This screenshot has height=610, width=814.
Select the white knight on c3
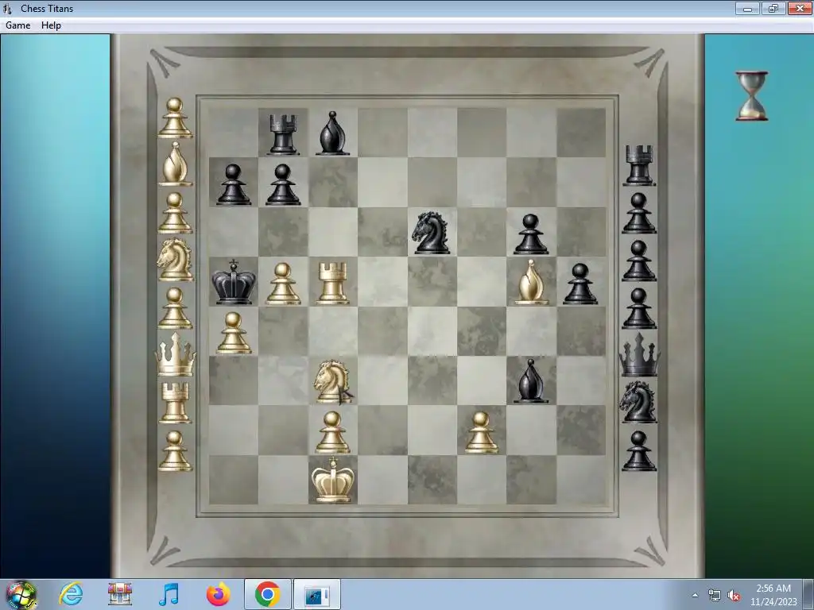(x=332, y=382)
